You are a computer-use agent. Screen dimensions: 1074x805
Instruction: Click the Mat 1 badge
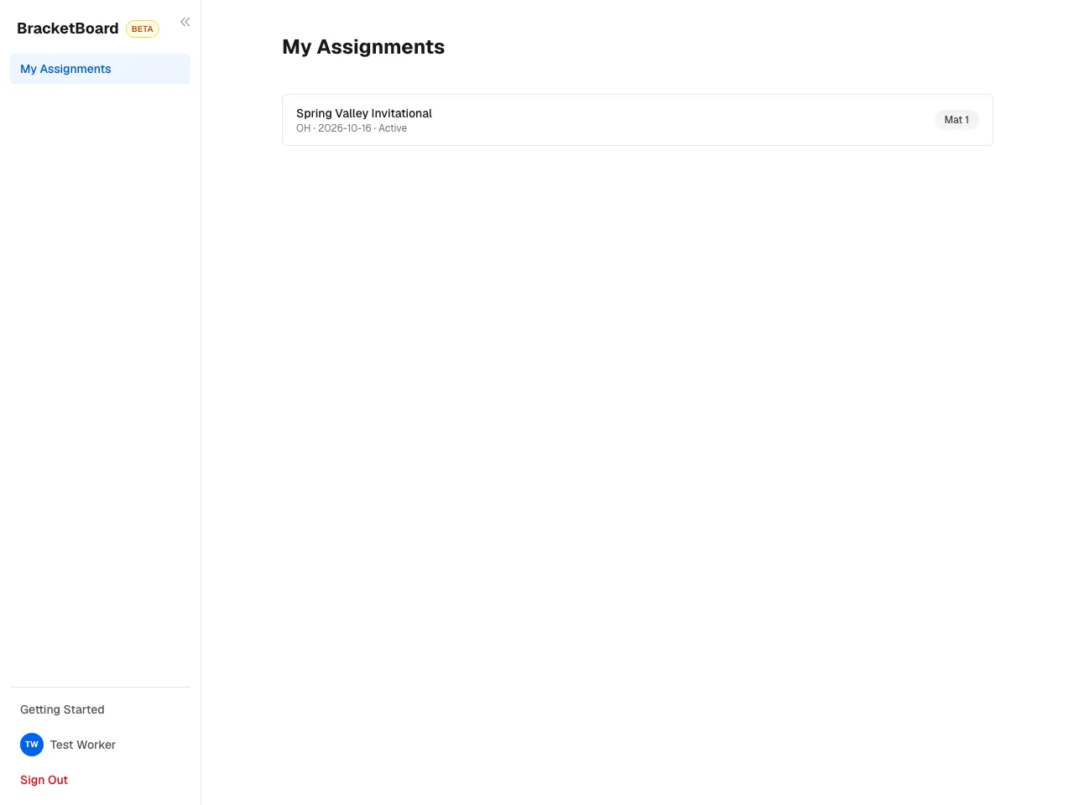tap(957, 120)
